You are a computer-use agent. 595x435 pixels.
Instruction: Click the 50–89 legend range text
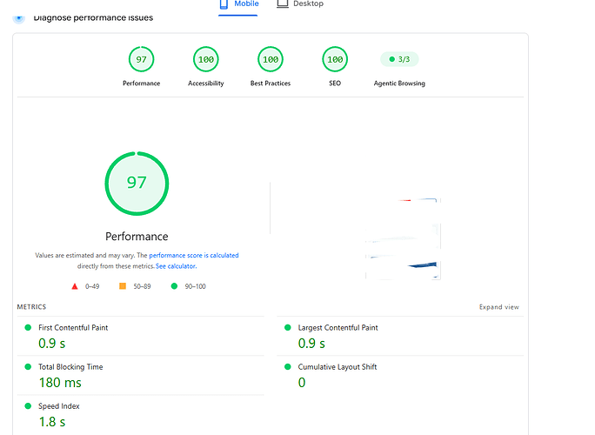click(142, 286)
